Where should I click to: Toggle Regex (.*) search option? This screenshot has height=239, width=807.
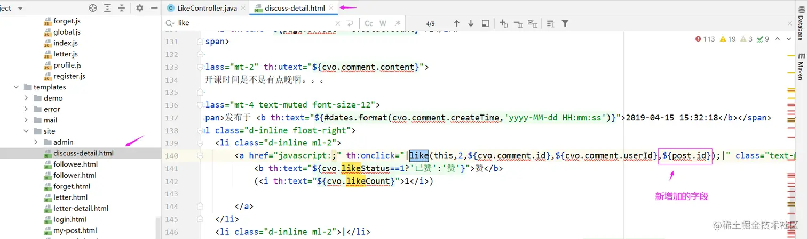pyautogui.click(x=397, y=23)
